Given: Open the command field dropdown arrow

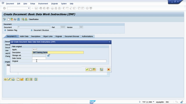Looking at the screenshot, I should pyautogui.click(x=29, y=8).
